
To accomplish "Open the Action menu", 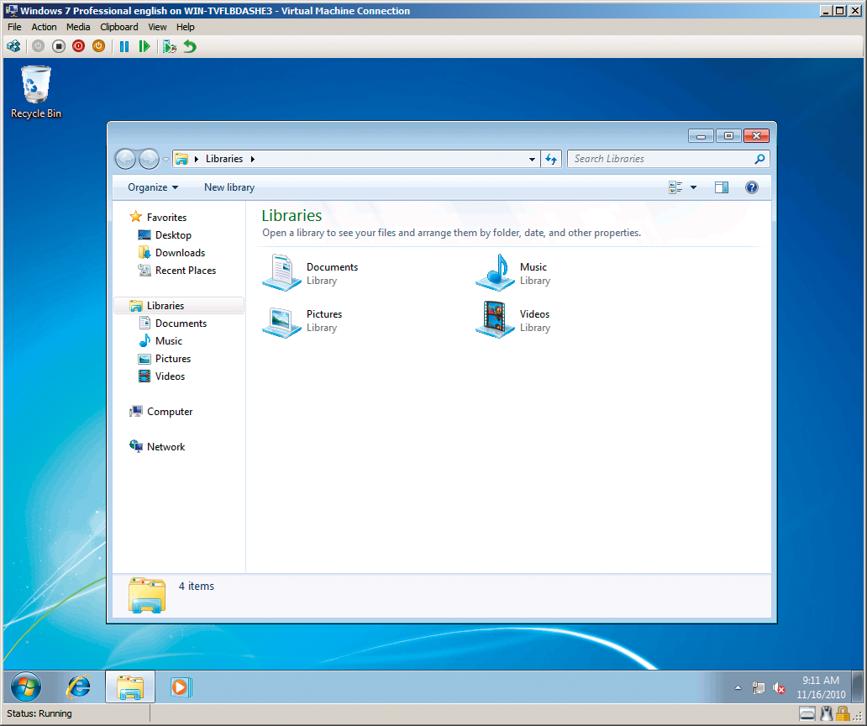I will tap(44, 26).
